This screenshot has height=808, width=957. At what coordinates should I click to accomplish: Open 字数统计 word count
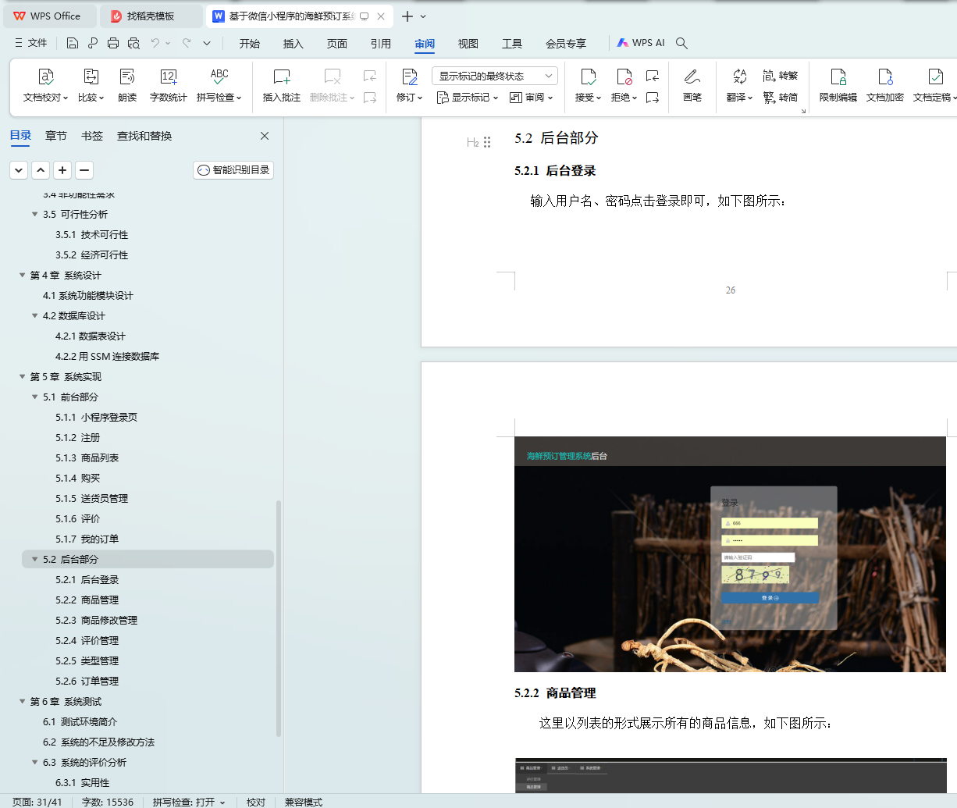[x=169, y=86]
